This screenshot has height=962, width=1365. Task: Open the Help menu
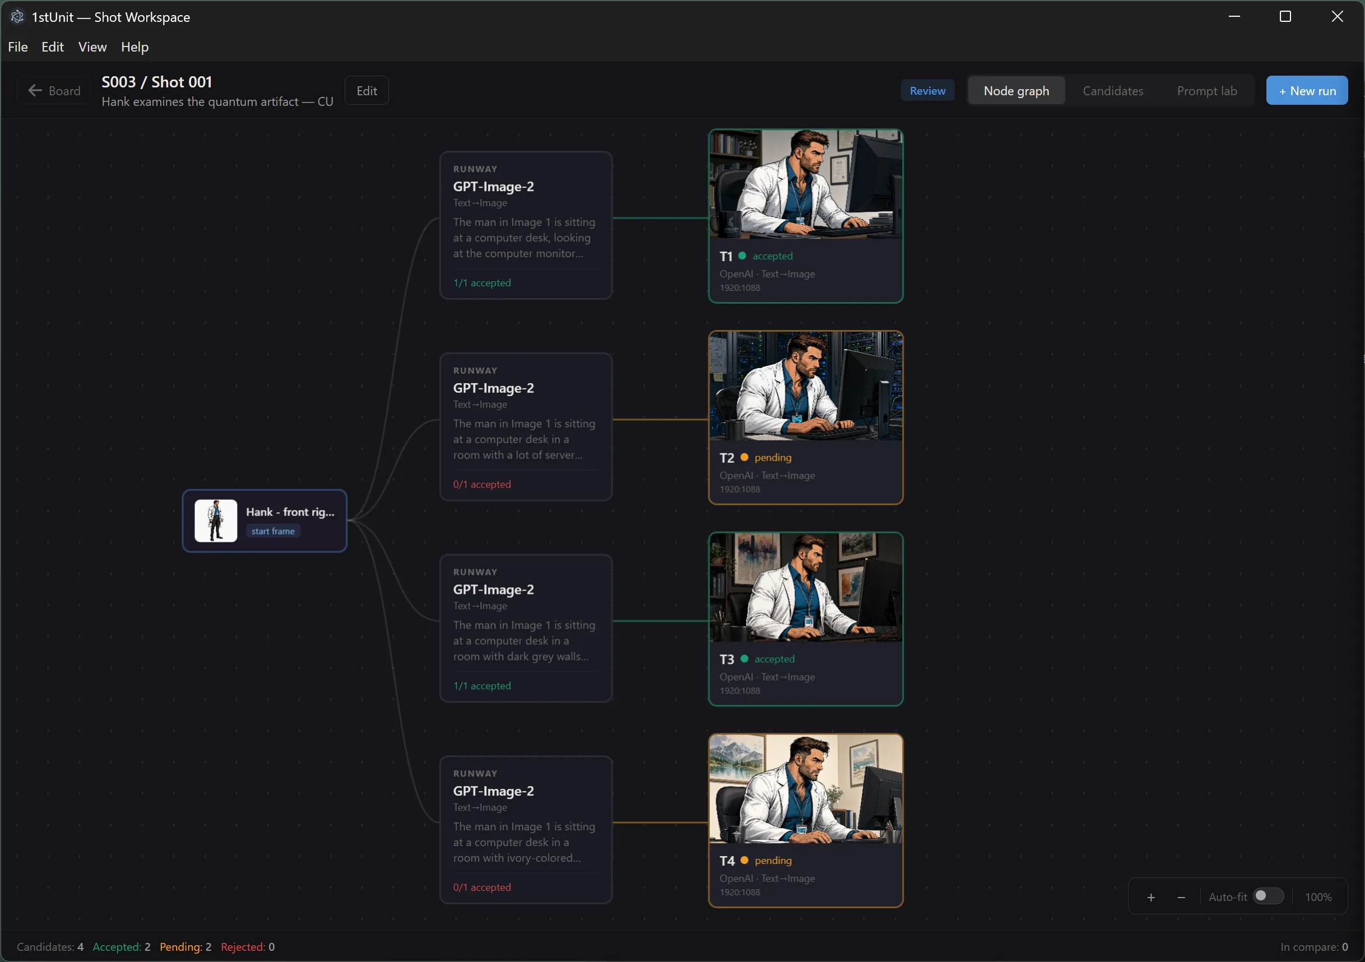click(134, 47)
